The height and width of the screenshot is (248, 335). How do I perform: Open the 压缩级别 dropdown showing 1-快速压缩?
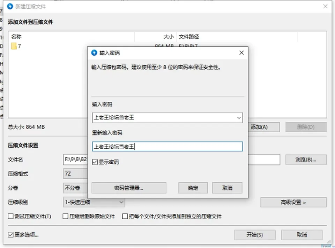coord(94,202)
